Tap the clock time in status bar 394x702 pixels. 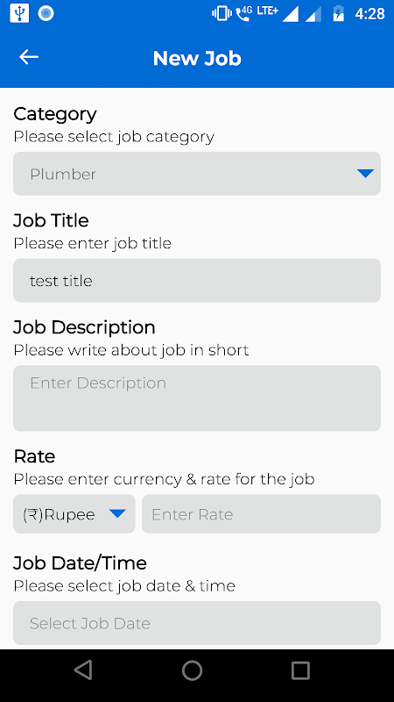point(369,14)
